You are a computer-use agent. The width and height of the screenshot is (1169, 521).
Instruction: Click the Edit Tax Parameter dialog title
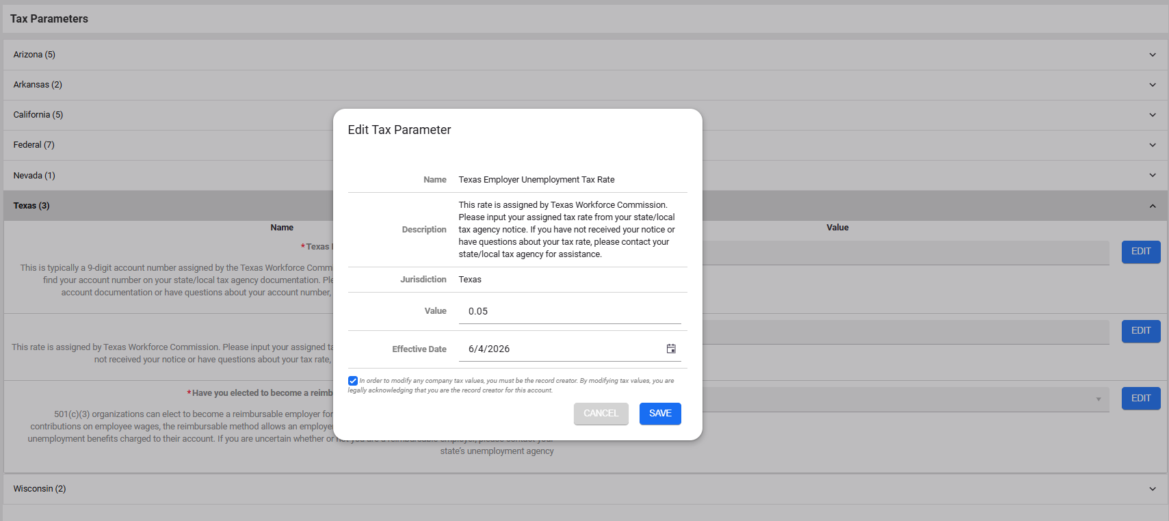tap(399, 130)
